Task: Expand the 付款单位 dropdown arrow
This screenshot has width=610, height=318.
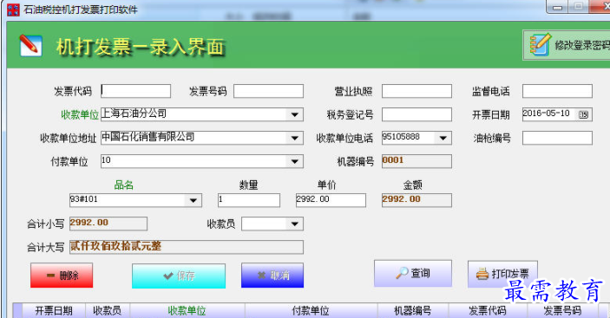Action: pyautogui.click(x=295, y=161)
